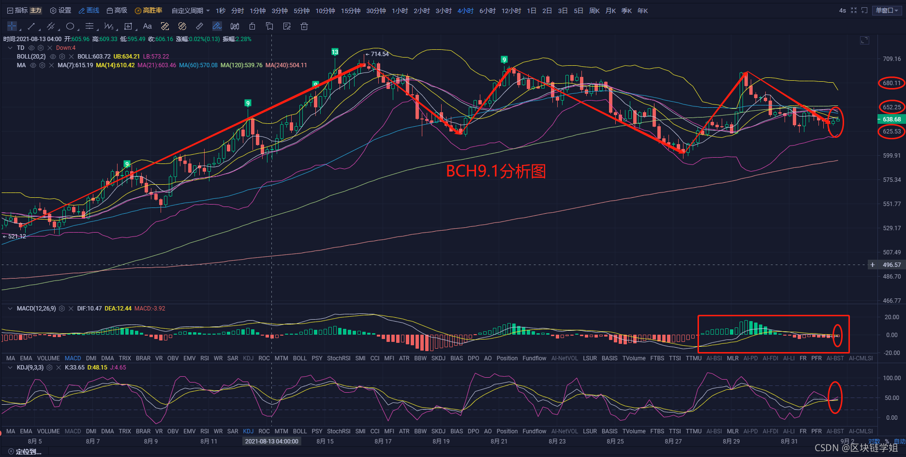Collapse the MACD panel chevron

pos(10,309)
